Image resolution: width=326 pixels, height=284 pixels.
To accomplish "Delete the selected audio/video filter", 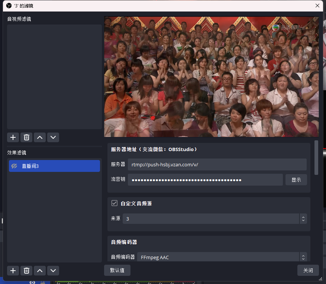I will click(x=26, y=137).
